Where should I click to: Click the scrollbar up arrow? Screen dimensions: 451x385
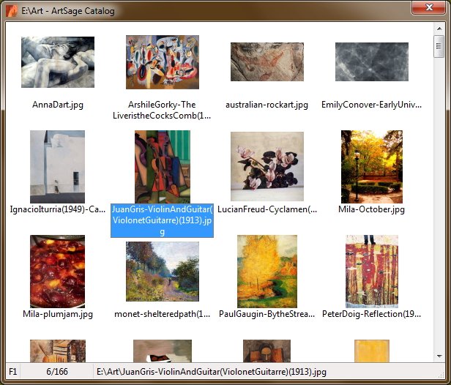tap(439, 28)
